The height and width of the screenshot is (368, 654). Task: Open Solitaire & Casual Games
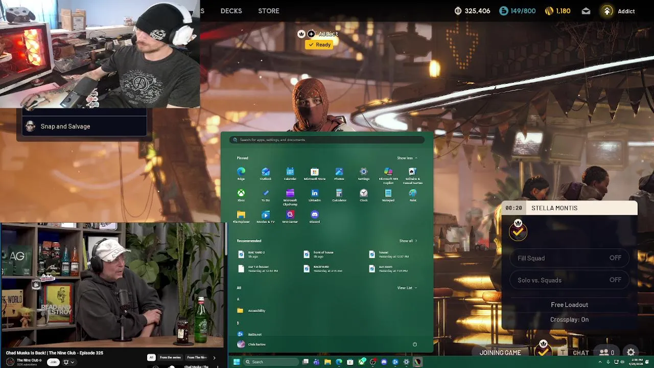pos(413,175)
